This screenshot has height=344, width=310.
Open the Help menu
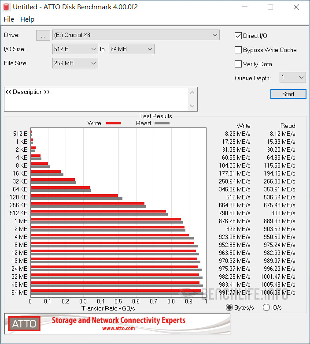click(27, 19)
